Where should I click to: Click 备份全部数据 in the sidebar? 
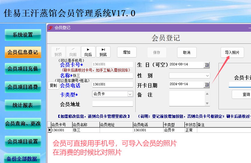(x=22, y=159)
